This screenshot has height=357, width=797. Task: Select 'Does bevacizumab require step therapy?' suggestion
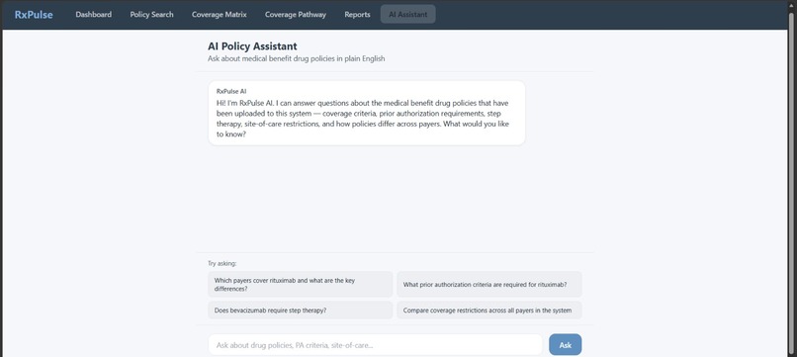pyautogui.click(x=301, y=311)
